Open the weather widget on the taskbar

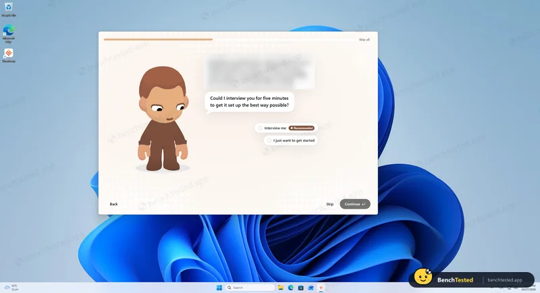click(11, 288)
